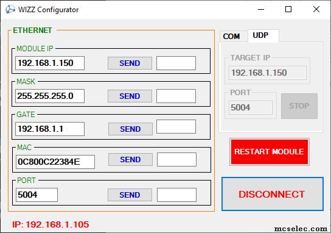Click the MAC field showing 0C800C22384E

pyautogui.click(x=55, y=162)
